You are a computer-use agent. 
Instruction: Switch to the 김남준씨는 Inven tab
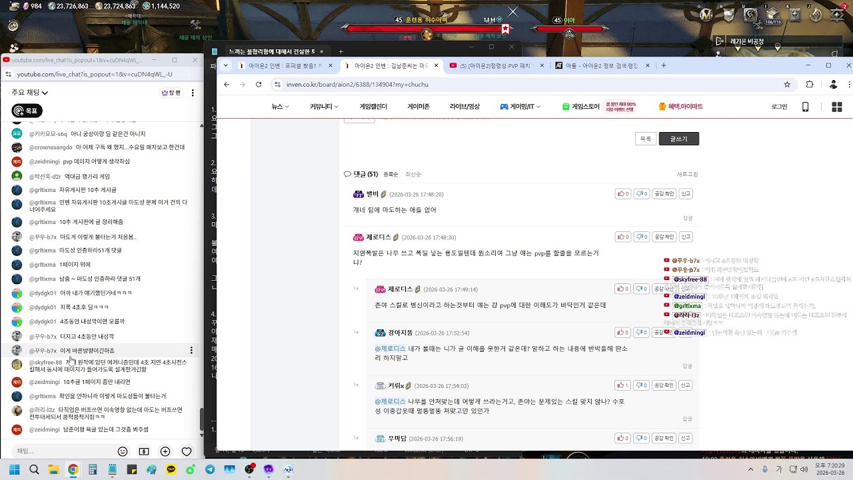pyautogui.click(x=391, y=65)
